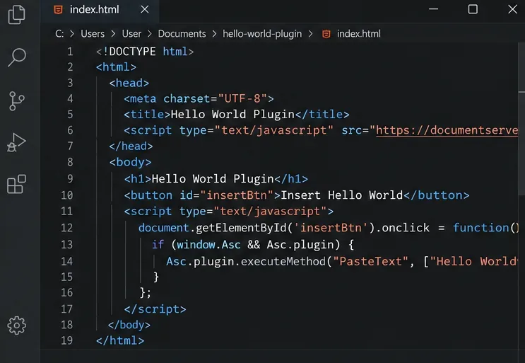Click window.Asc in the if condition

coord(208,245)
